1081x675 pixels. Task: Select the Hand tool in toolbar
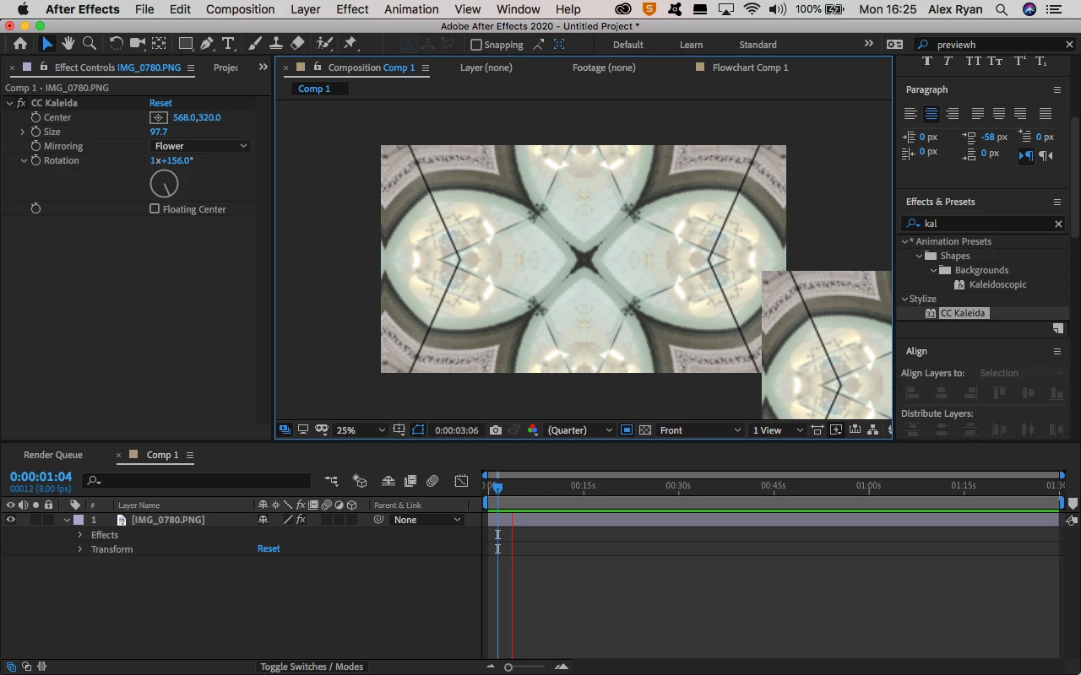68,44
